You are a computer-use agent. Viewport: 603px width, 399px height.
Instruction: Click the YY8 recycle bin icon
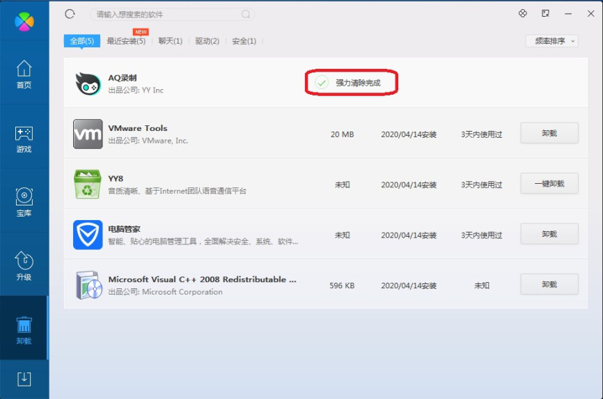click(x=88, y=185)
